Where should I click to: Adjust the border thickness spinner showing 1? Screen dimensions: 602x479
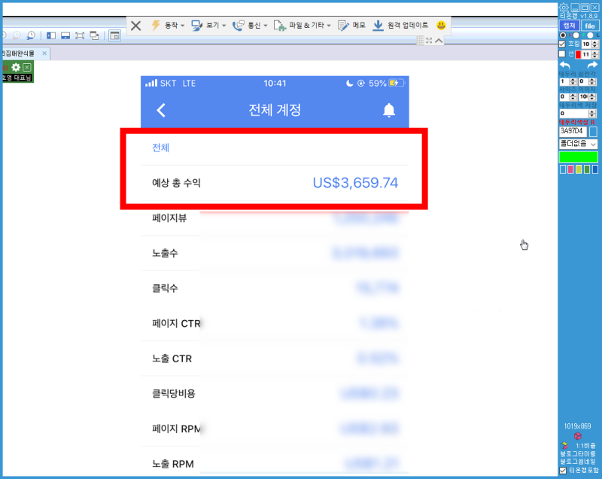pyautogui.click(x=568, y=81)
